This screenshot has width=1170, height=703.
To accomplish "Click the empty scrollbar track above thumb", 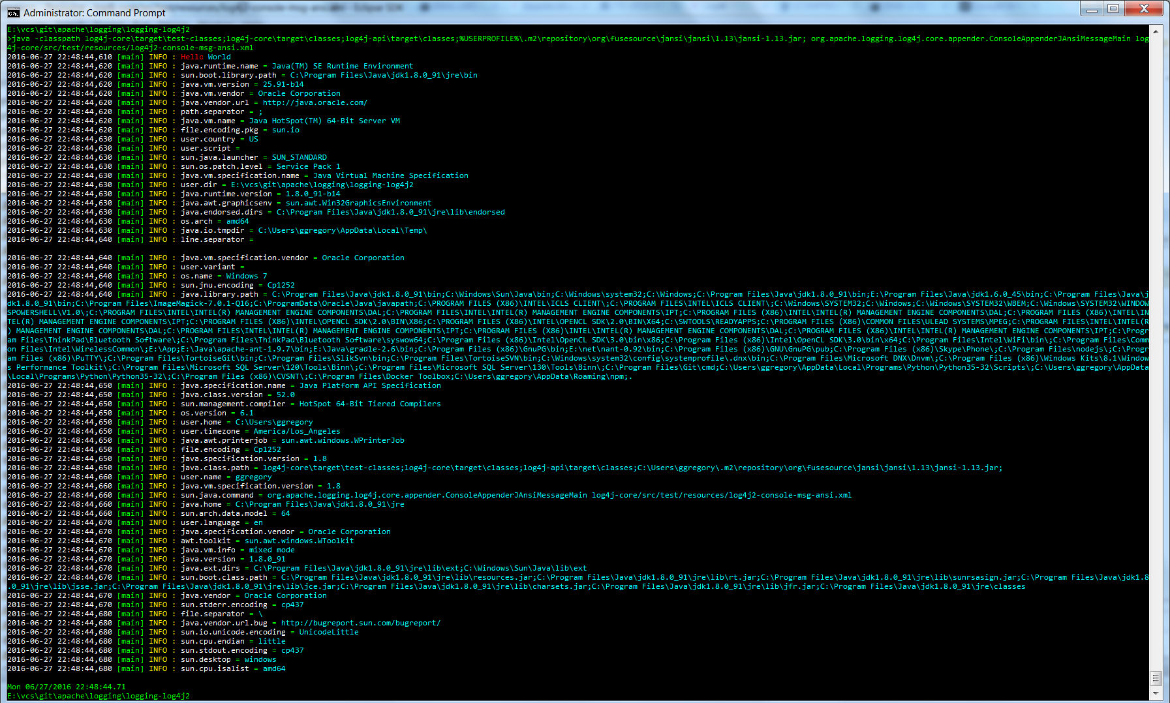I will pos(1156,326).
